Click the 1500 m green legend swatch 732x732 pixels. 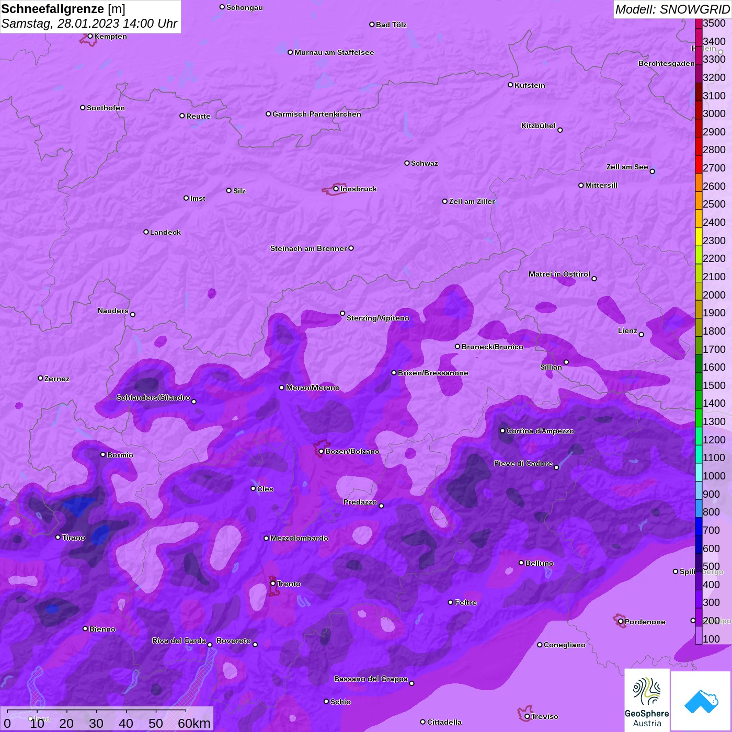tap(699, 382)
